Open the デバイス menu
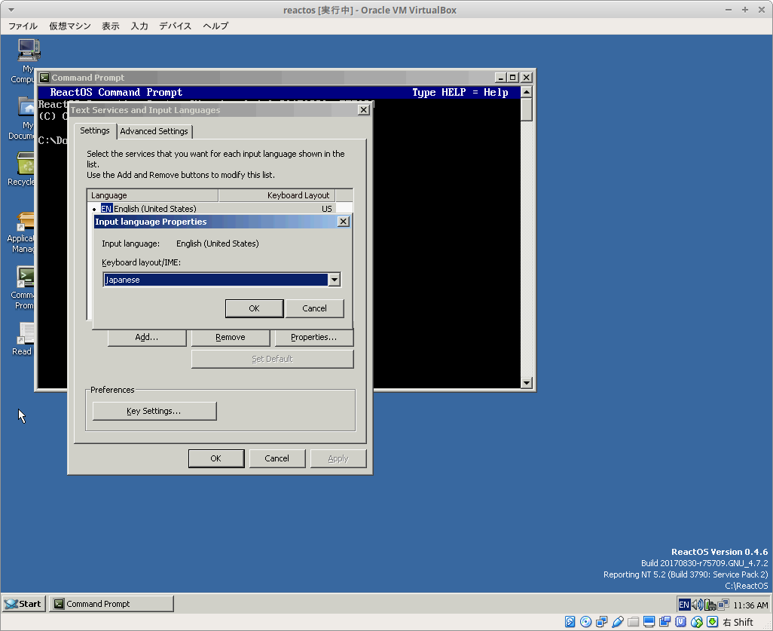The image size is (773, 631). pos(175,26)
